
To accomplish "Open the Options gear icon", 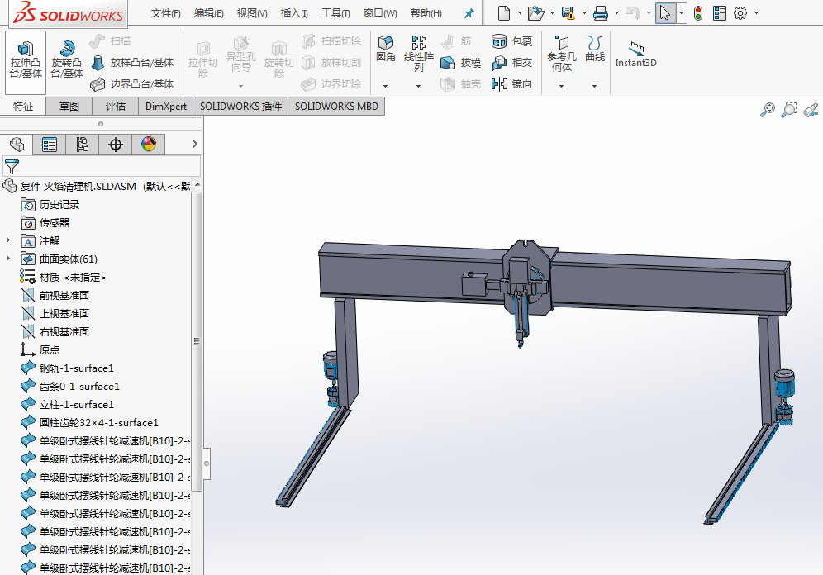I will click(740, 13).
